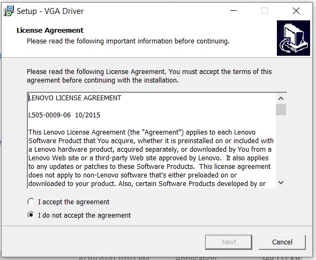Click the Next button
Image resolution: width=316 pixels, height=260 pixels.
pyautogui.click(x=229, y=242)
